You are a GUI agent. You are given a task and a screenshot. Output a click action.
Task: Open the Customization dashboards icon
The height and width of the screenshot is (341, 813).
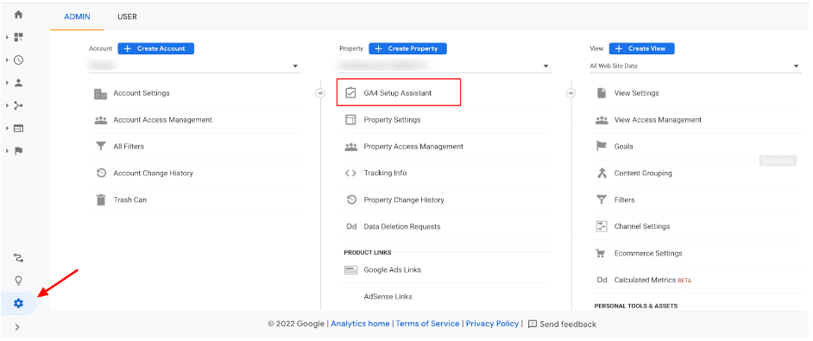pos(18,37)
